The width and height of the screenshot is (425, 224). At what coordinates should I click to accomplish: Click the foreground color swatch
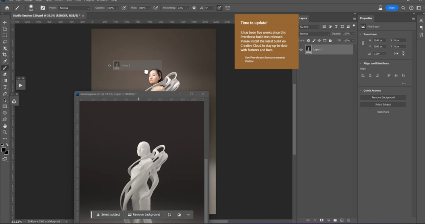point(3,150)
